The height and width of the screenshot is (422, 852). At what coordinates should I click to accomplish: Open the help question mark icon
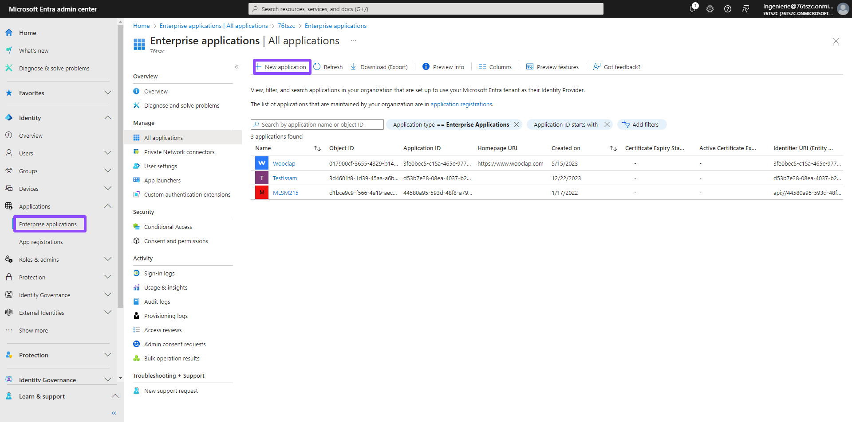(x=728, y=9)
